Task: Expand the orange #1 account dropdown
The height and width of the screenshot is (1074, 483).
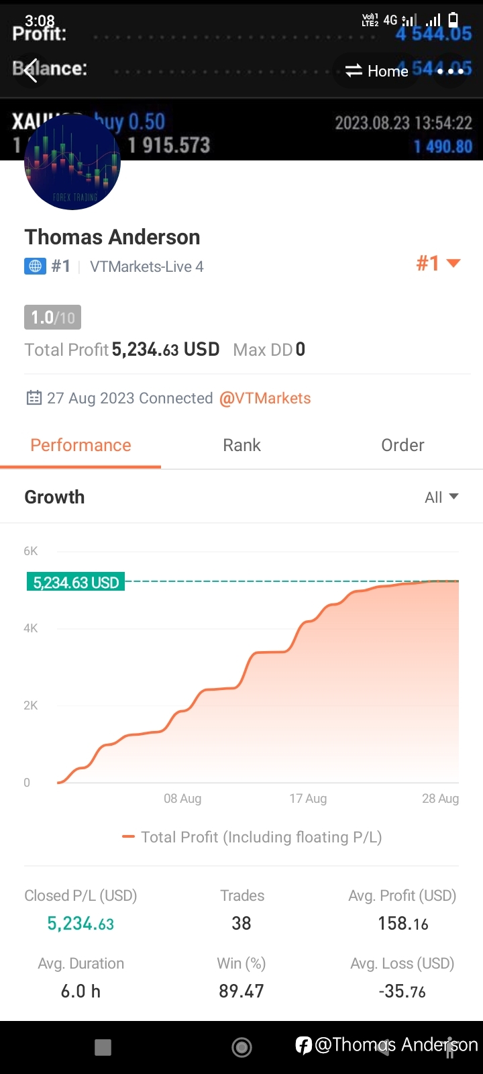Action: click(438, 263)
